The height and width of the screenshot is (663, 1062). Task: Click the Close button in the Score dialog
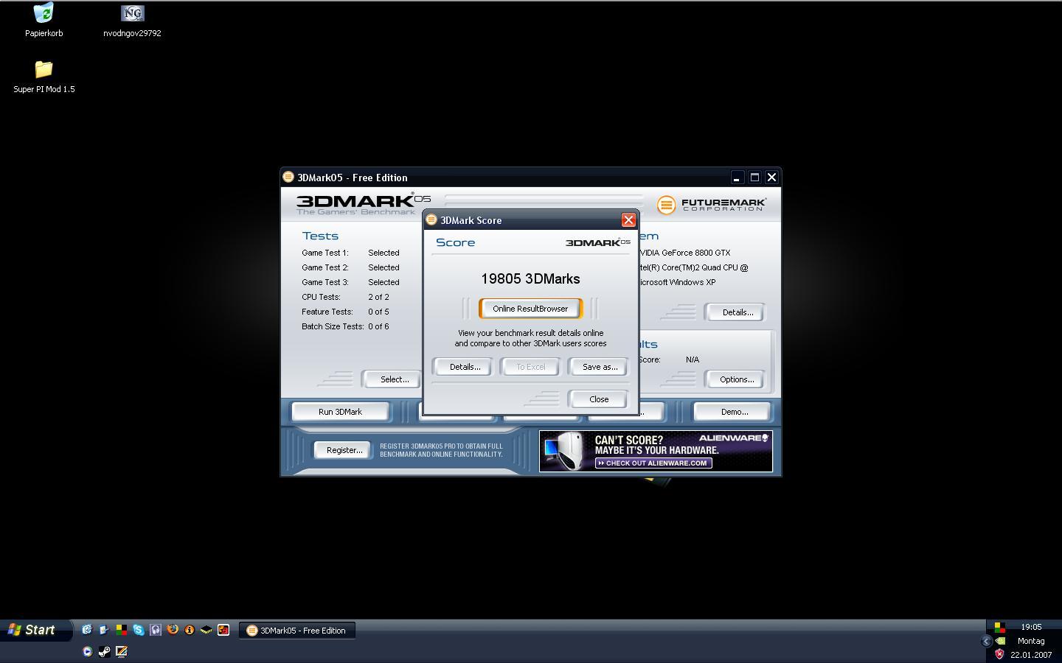click(x=598, y=399)
